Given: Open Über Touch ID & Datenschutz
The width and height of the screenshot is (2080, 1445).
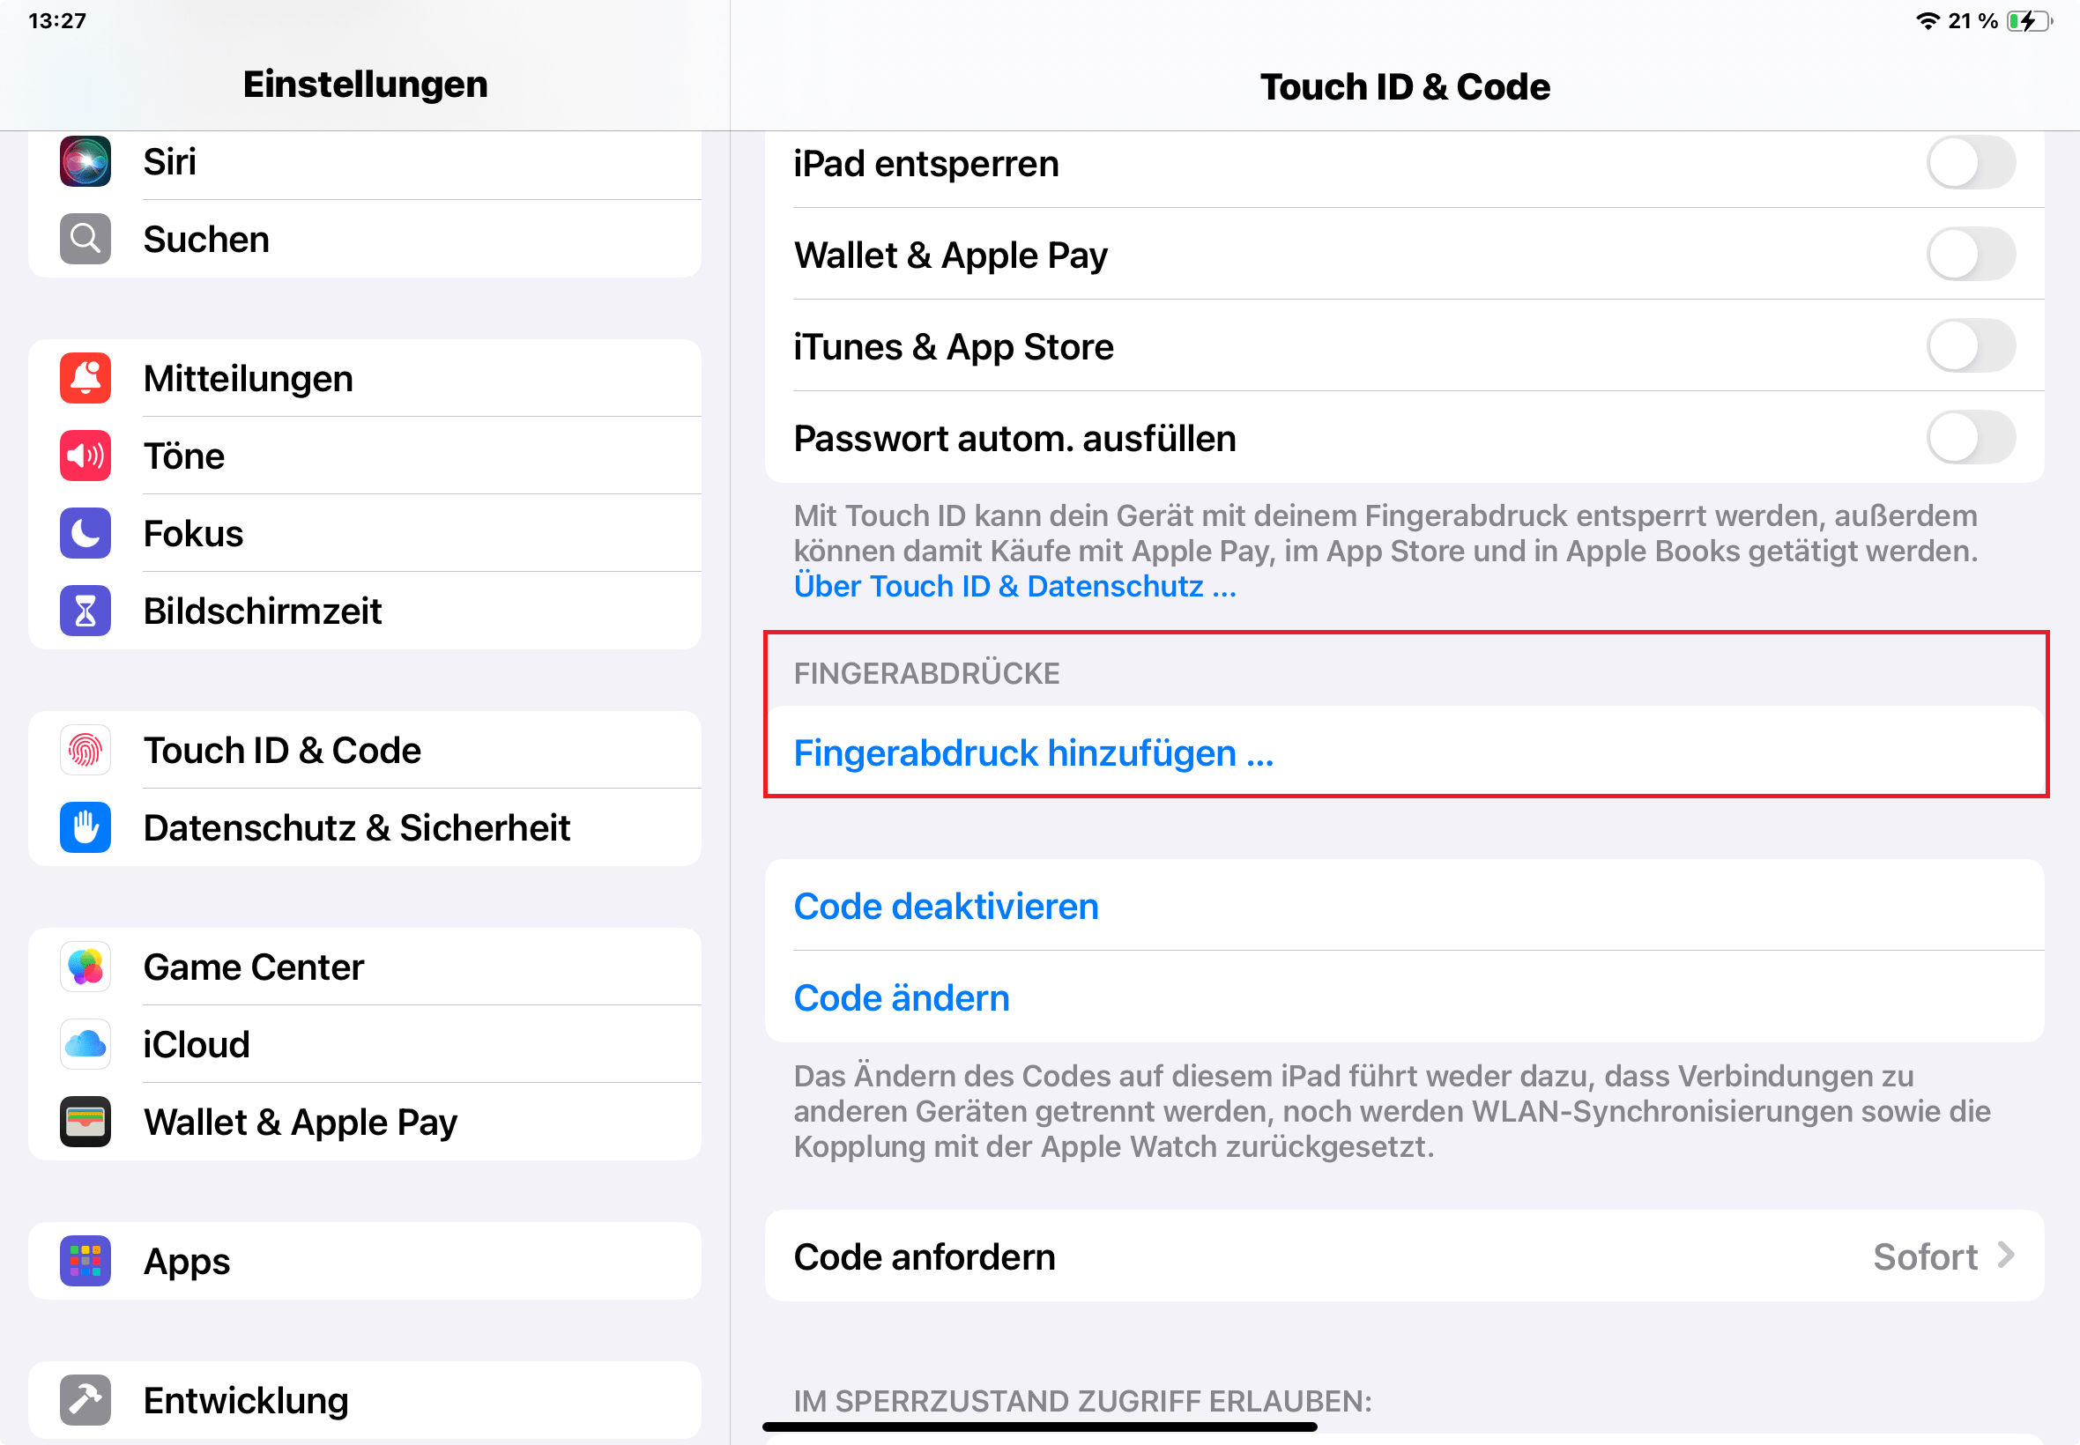Looking at the screenshot, I should [1015, 586].
